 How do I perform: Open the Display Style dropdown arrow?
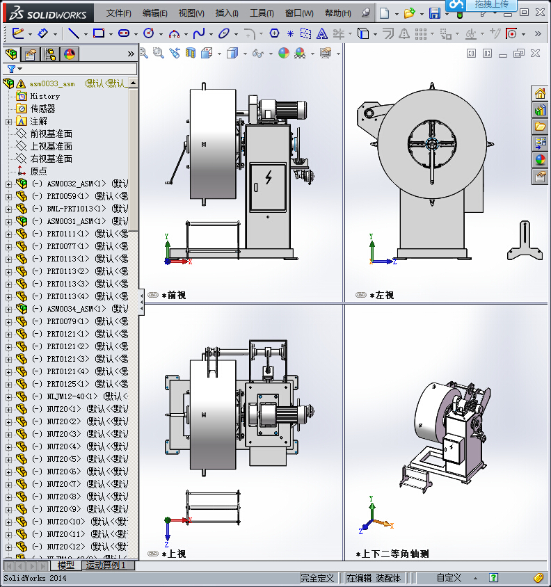[x=245, y=54]
